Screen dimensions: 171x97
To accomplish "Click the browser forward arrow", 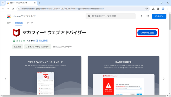I will [x=8, y=9].
